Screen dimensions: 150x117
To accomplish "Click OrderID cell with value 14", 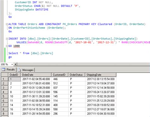I will coord(15,105).
